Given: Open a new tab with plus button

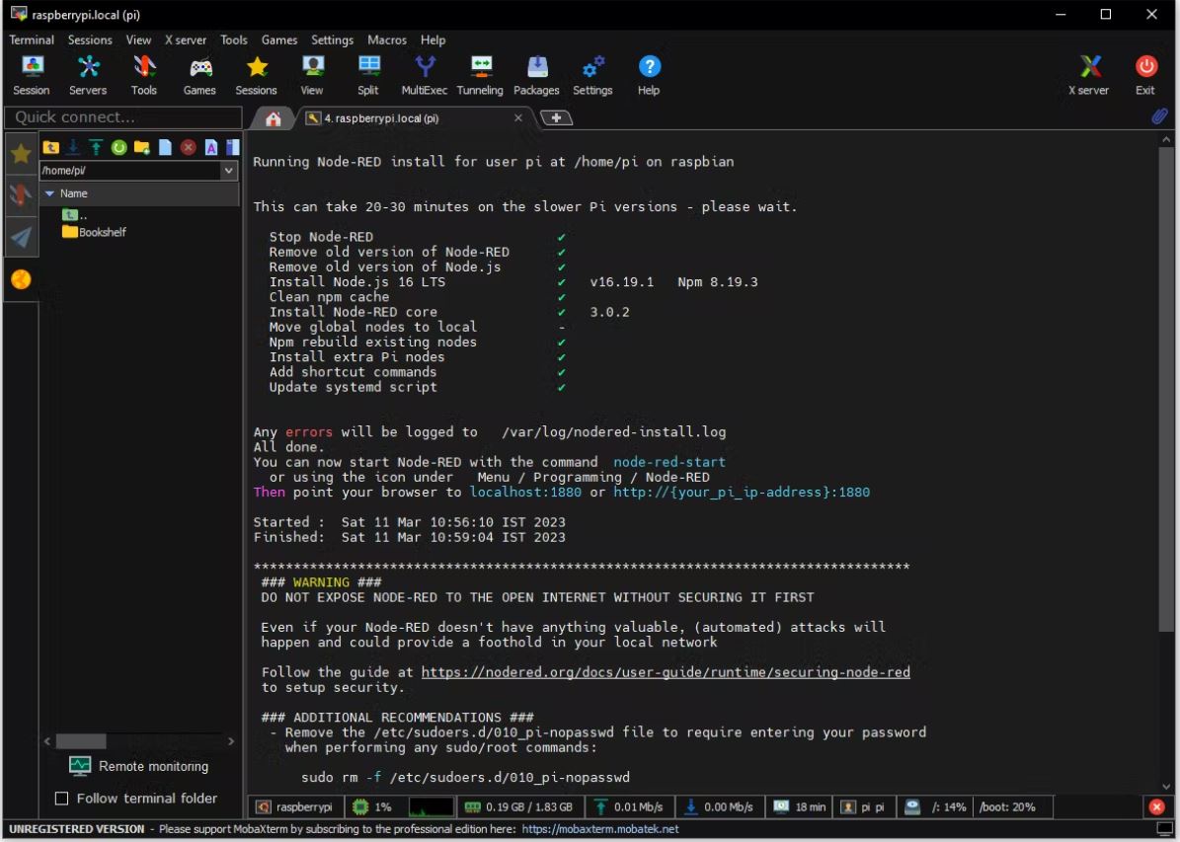Looking at the screenshot, I should [556, 118].
